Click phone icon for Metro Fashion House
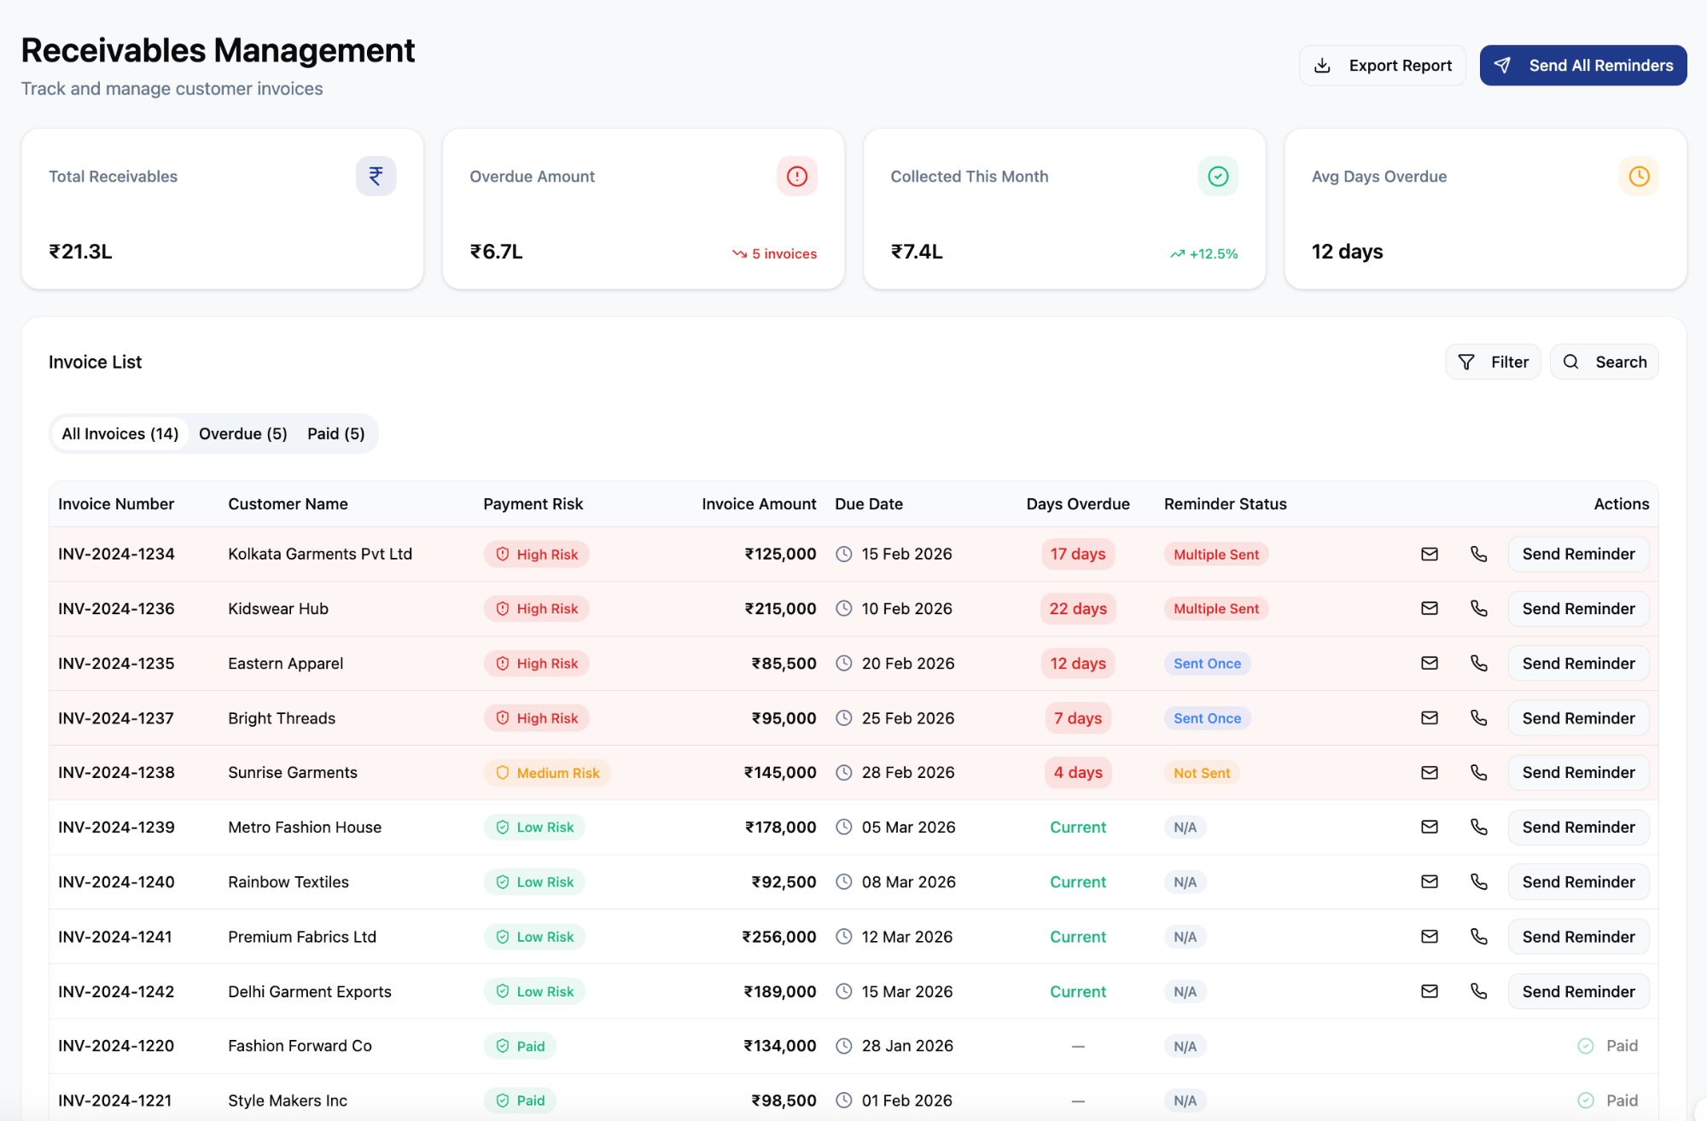Viewport: 1707px width, 1121px height. tap(1479, 827)
